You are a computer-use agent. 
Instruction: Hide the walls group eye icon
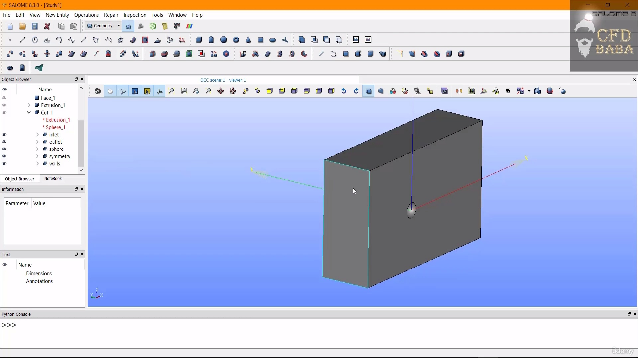(x=4, y=164)
